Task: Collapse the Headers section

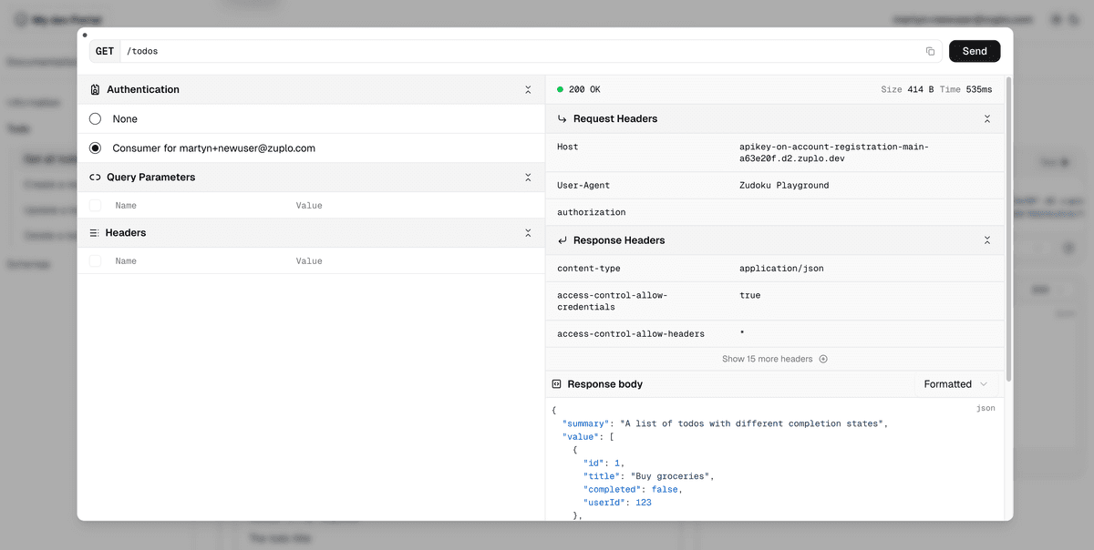Action: coord(528,233)
